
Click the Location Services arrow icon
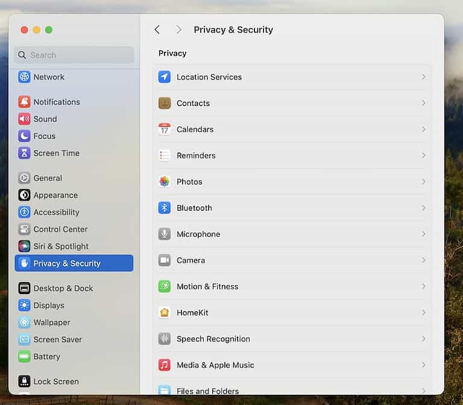pos(165,77)
